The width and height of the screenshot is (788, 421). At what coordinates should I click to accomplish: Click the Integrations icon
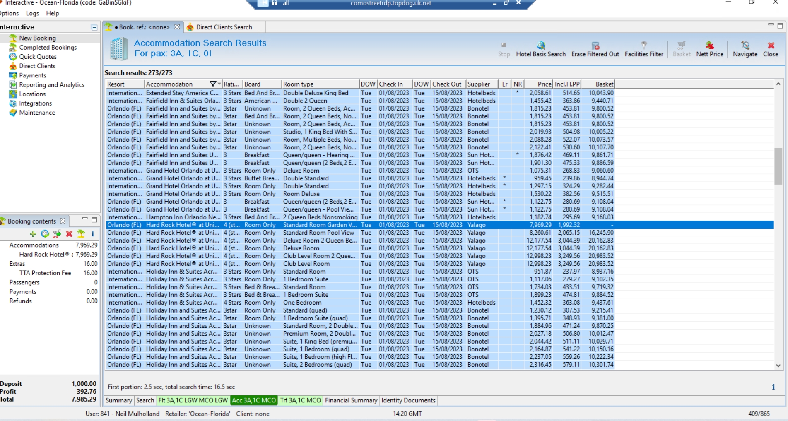click(x=13, y=103)
